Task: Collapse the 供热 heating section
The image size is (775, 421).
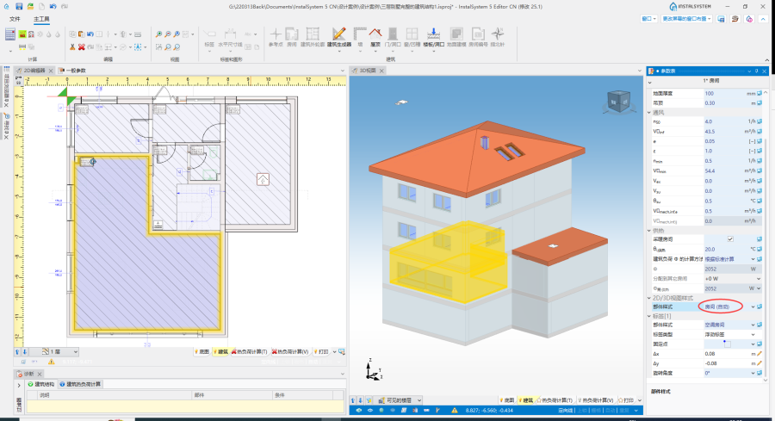Action: [x=650, y=230]
